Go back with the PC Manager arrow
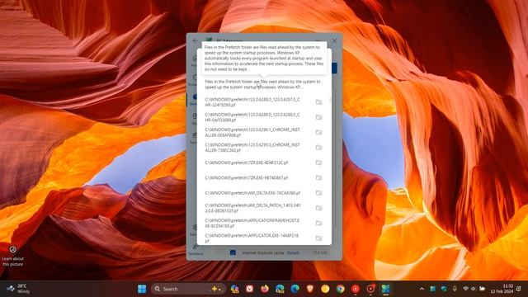 (x=196, y=40)
